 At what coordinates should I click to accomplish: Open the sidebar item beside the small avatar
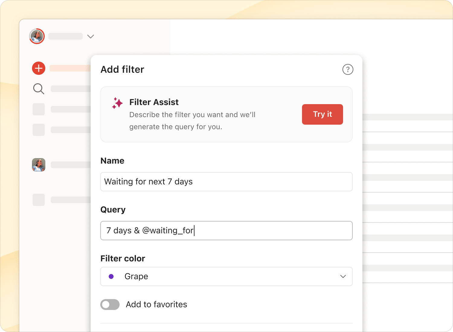[71, 165]
